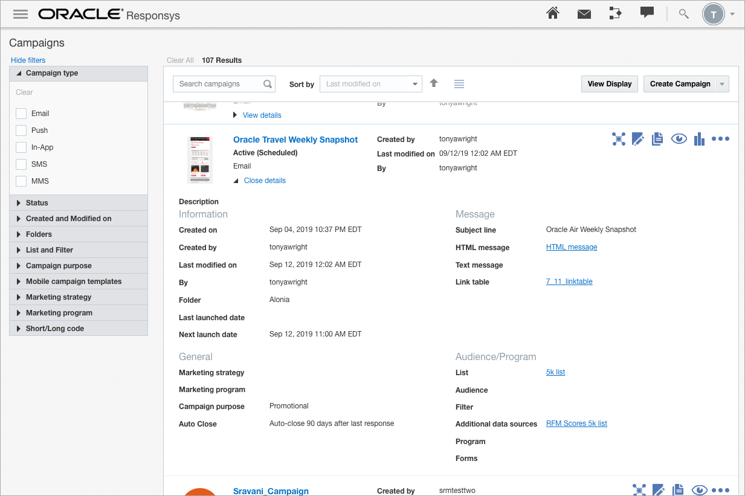This screenshot has width=745, height=496.
Task: Expand the Marketing strategy filter
Action: (x=79, y=297)
